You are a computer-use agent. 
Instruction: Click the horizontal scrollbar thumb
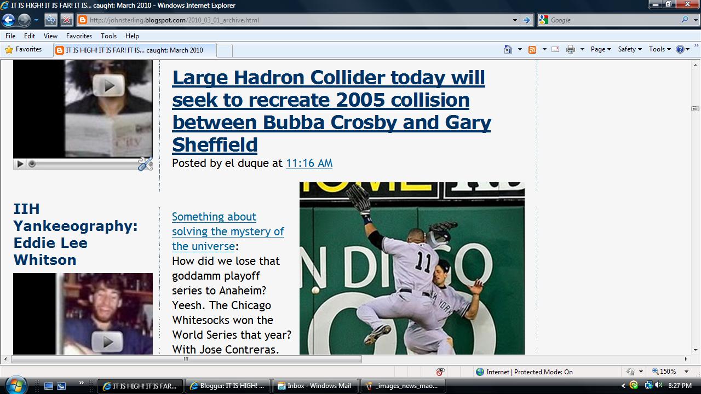[x=186, y=360]
